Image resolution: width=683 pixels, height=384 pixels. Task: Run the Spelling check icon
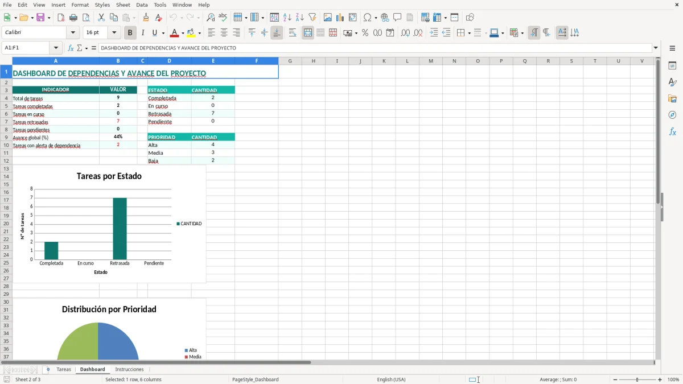223,18
